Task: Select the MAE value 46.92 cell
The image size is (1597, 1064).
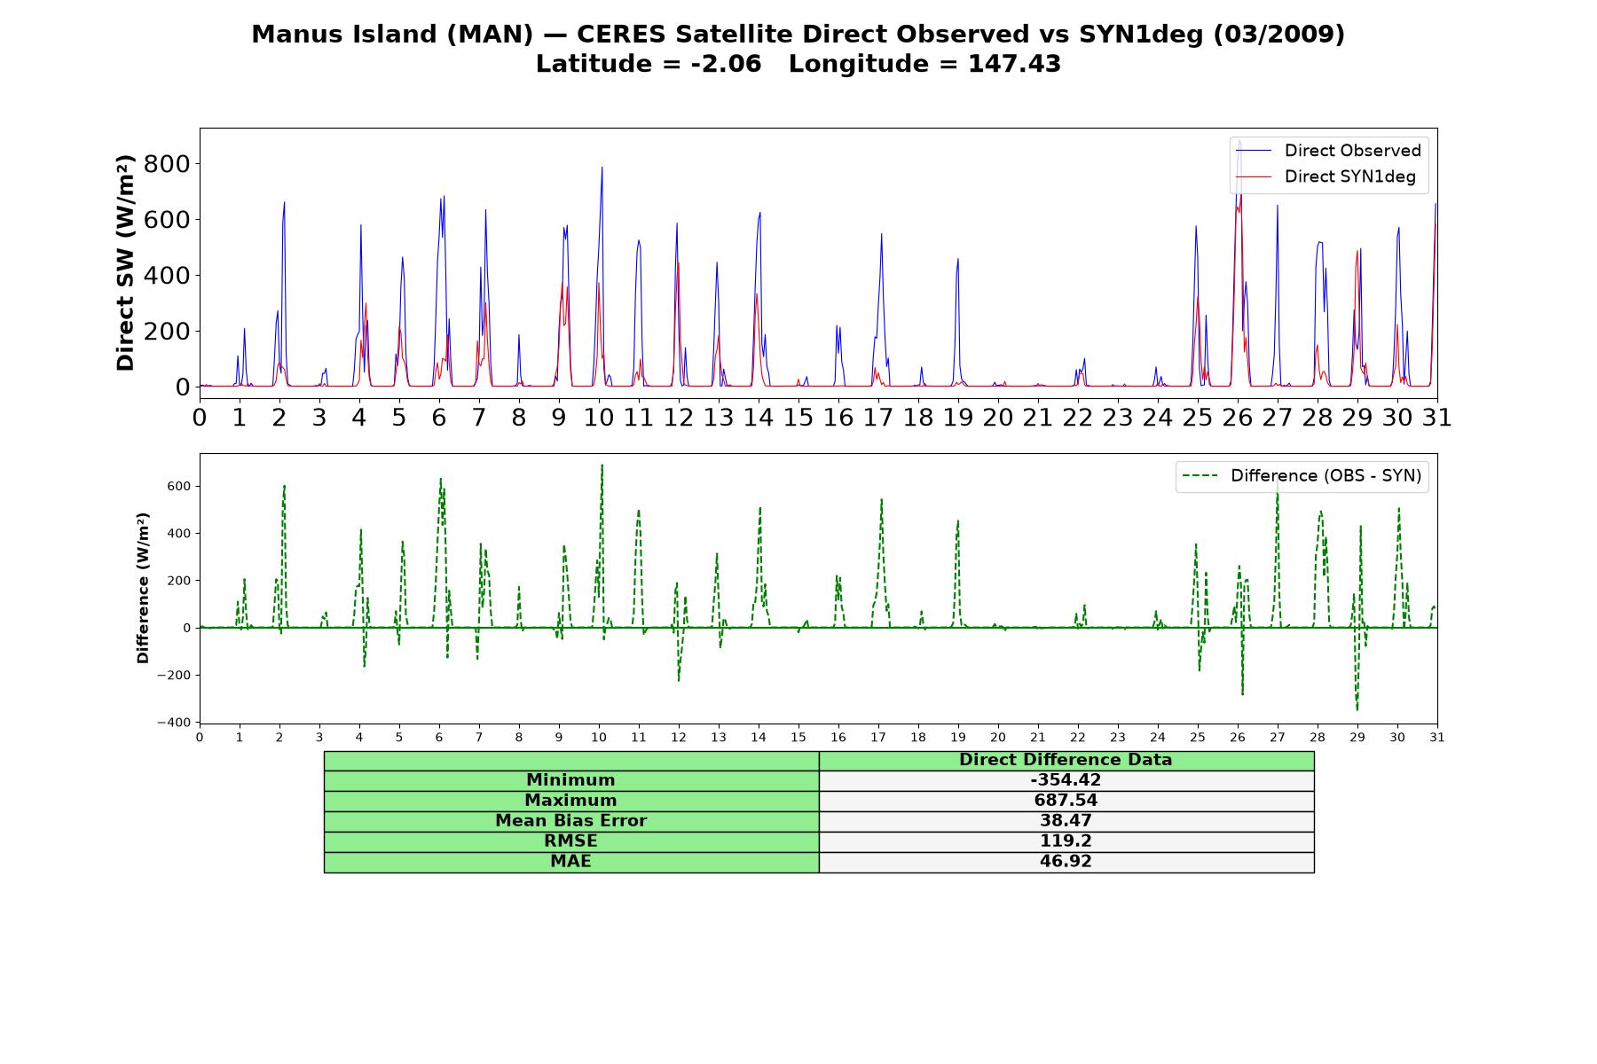Action: point(1066,862)
